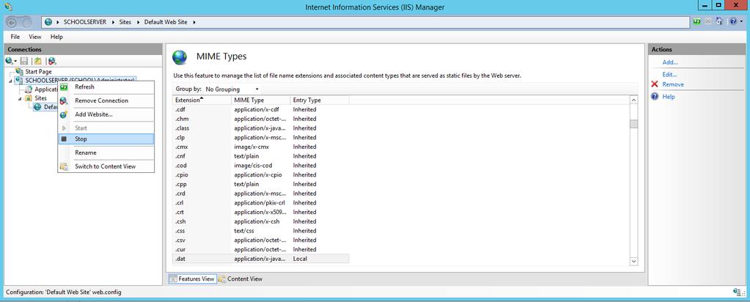Expand breadcrumb arrow after Sites

point(139,22)
